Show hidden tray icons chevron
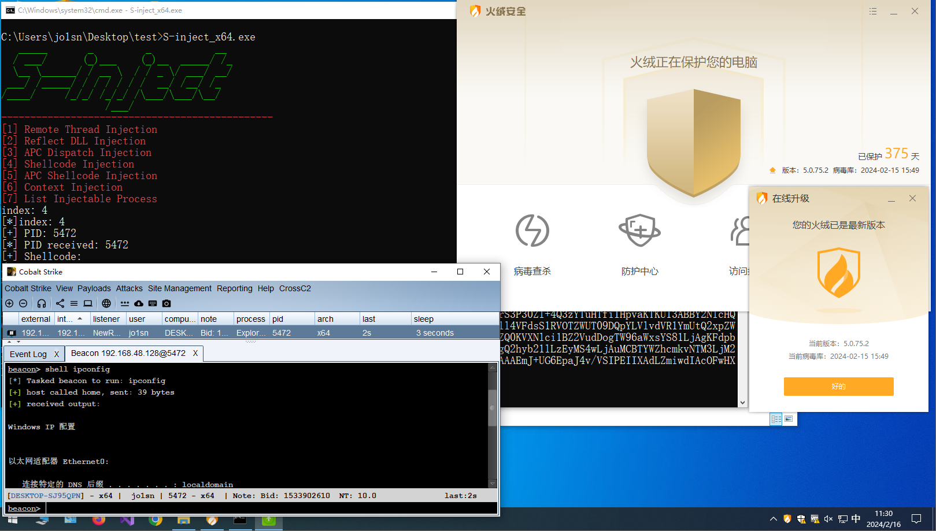Image resolution: width=936 pixels, height=531 pixels. (x=773, y=519)
